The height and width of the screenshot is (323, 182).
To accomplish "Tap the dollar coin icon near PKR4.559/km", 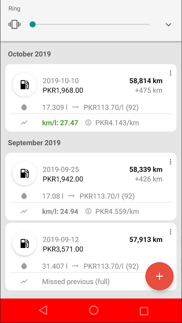I will tap(88, 211).
